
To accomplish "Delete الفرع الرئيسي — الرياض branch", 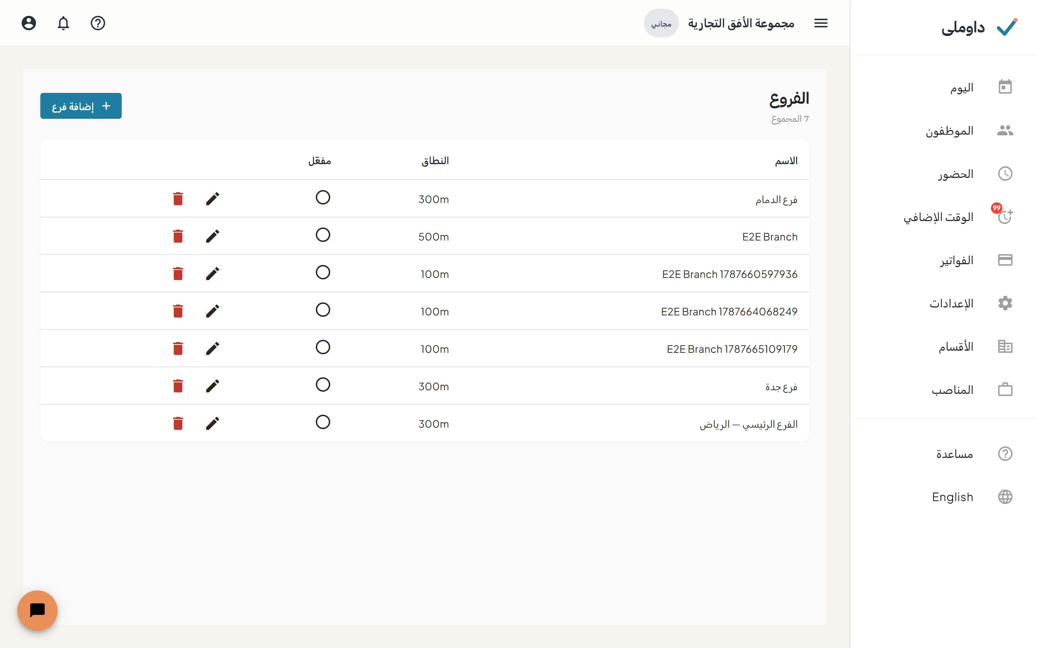I will [178, 423].
